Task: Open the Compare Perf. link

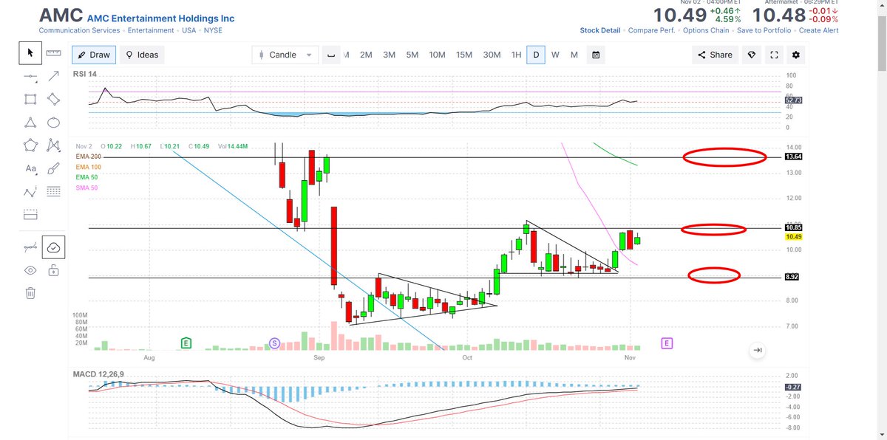Action: pos(651,30)
